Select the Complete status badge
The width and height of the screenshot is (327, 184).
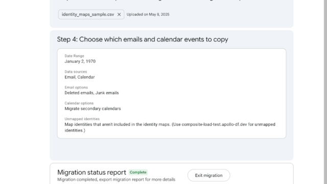tap(138, 172)
